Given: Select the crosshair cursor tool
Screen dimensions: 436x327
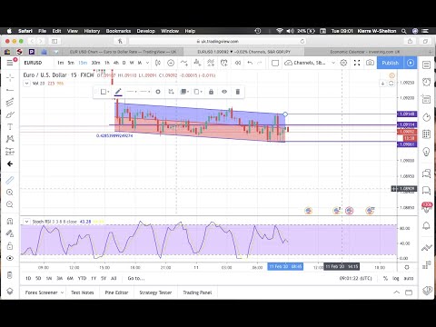Looking at the screenshot, I should [10, 78].
